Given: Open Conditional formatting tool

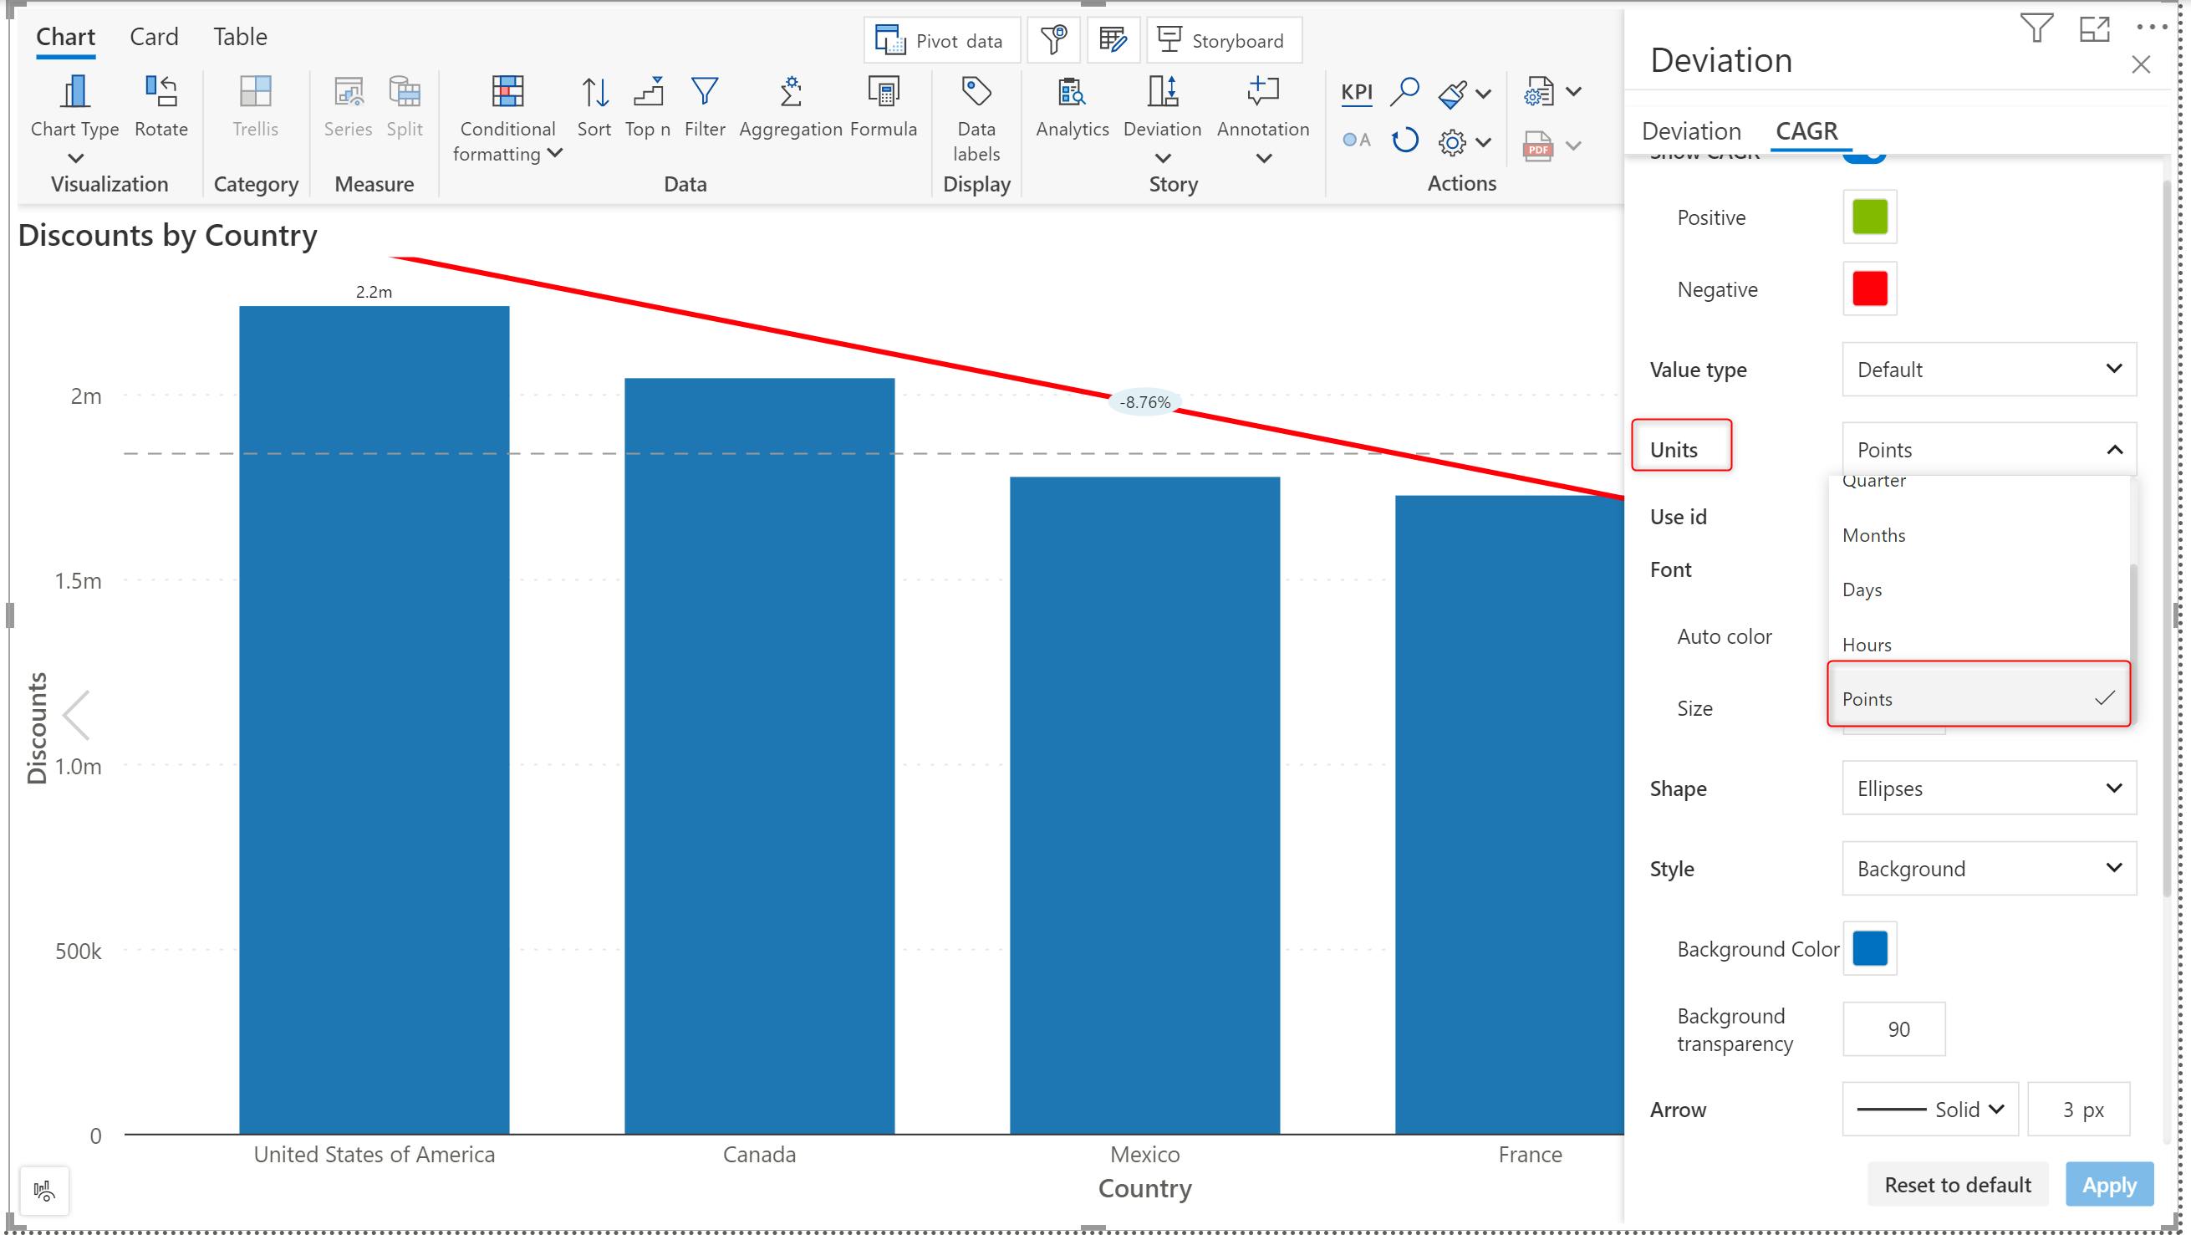Looking at the screenshot, I should [x=507, y=92].
